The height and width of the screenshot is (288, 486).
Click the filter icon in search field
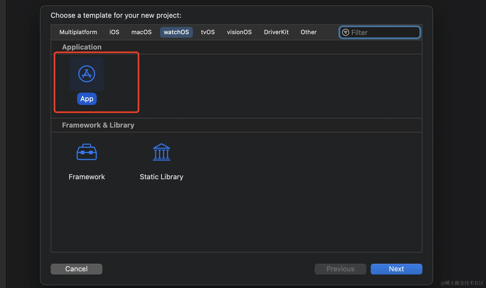pyautogui.click(x=345, y=33)
